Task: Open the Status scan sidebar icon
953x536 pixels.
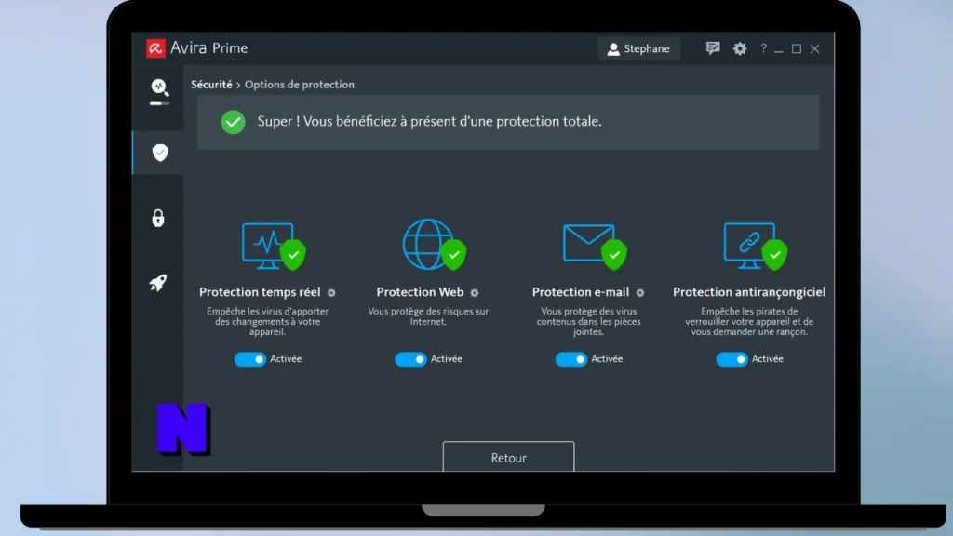Action: point(159,91)
